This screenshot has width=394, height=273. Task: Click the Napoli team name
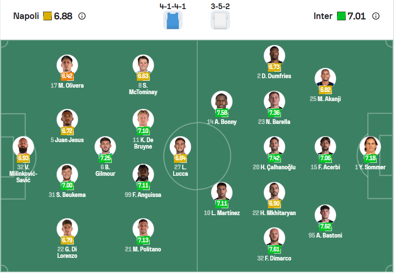tap(27, 16)
